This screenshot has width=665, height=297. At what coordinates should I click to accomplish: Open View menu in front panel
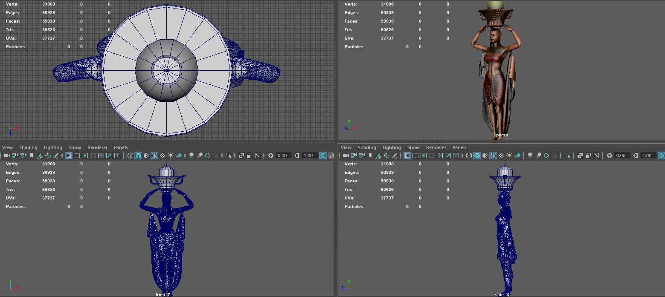(8, 147)
